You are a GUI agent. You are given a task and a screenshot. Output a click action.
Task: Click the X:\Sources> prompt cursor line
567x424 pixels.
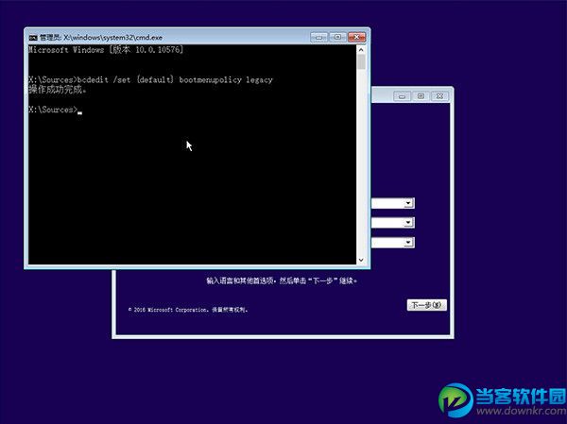[56, 110]
